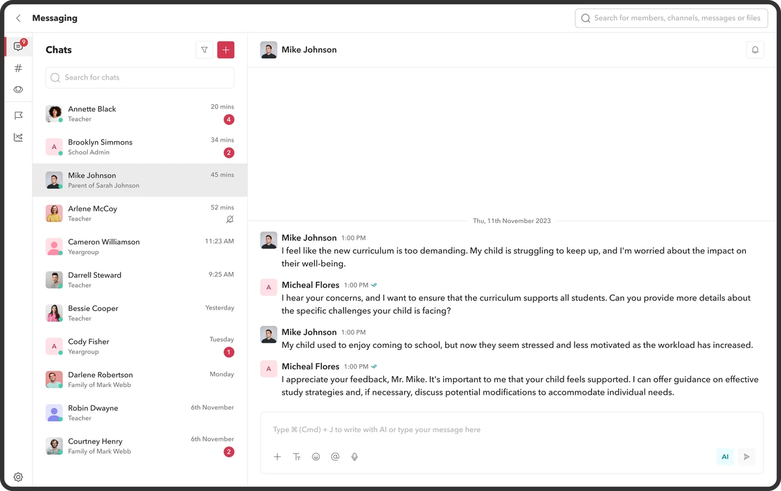Record a voice message with microphone
Viewport: 781px width, 491px height.
(x=355, y=457)
